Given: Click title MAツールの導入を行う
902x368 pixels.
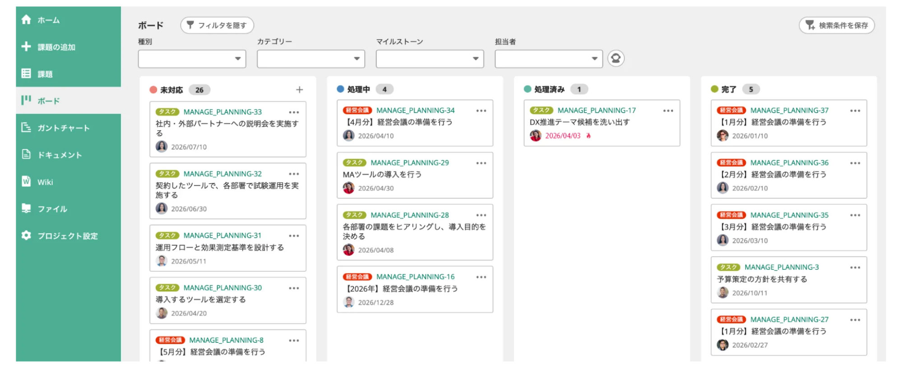Looking at the screenshot, I should pos(382,174).
